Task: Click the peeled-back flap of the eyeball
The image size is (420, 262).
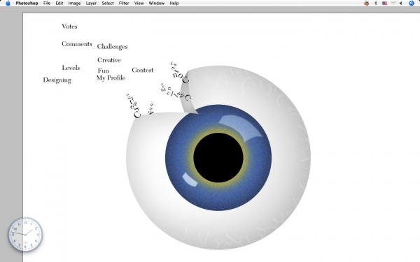Action: coord(188,94)
